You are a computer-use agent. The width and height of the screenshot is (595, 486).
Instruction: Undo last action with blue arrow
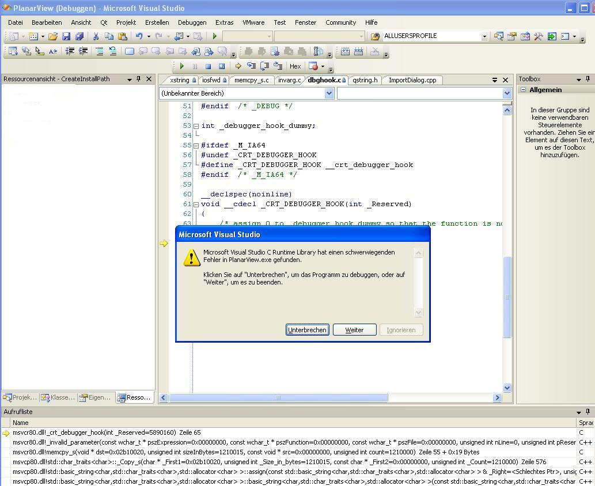tap(139, 36)
